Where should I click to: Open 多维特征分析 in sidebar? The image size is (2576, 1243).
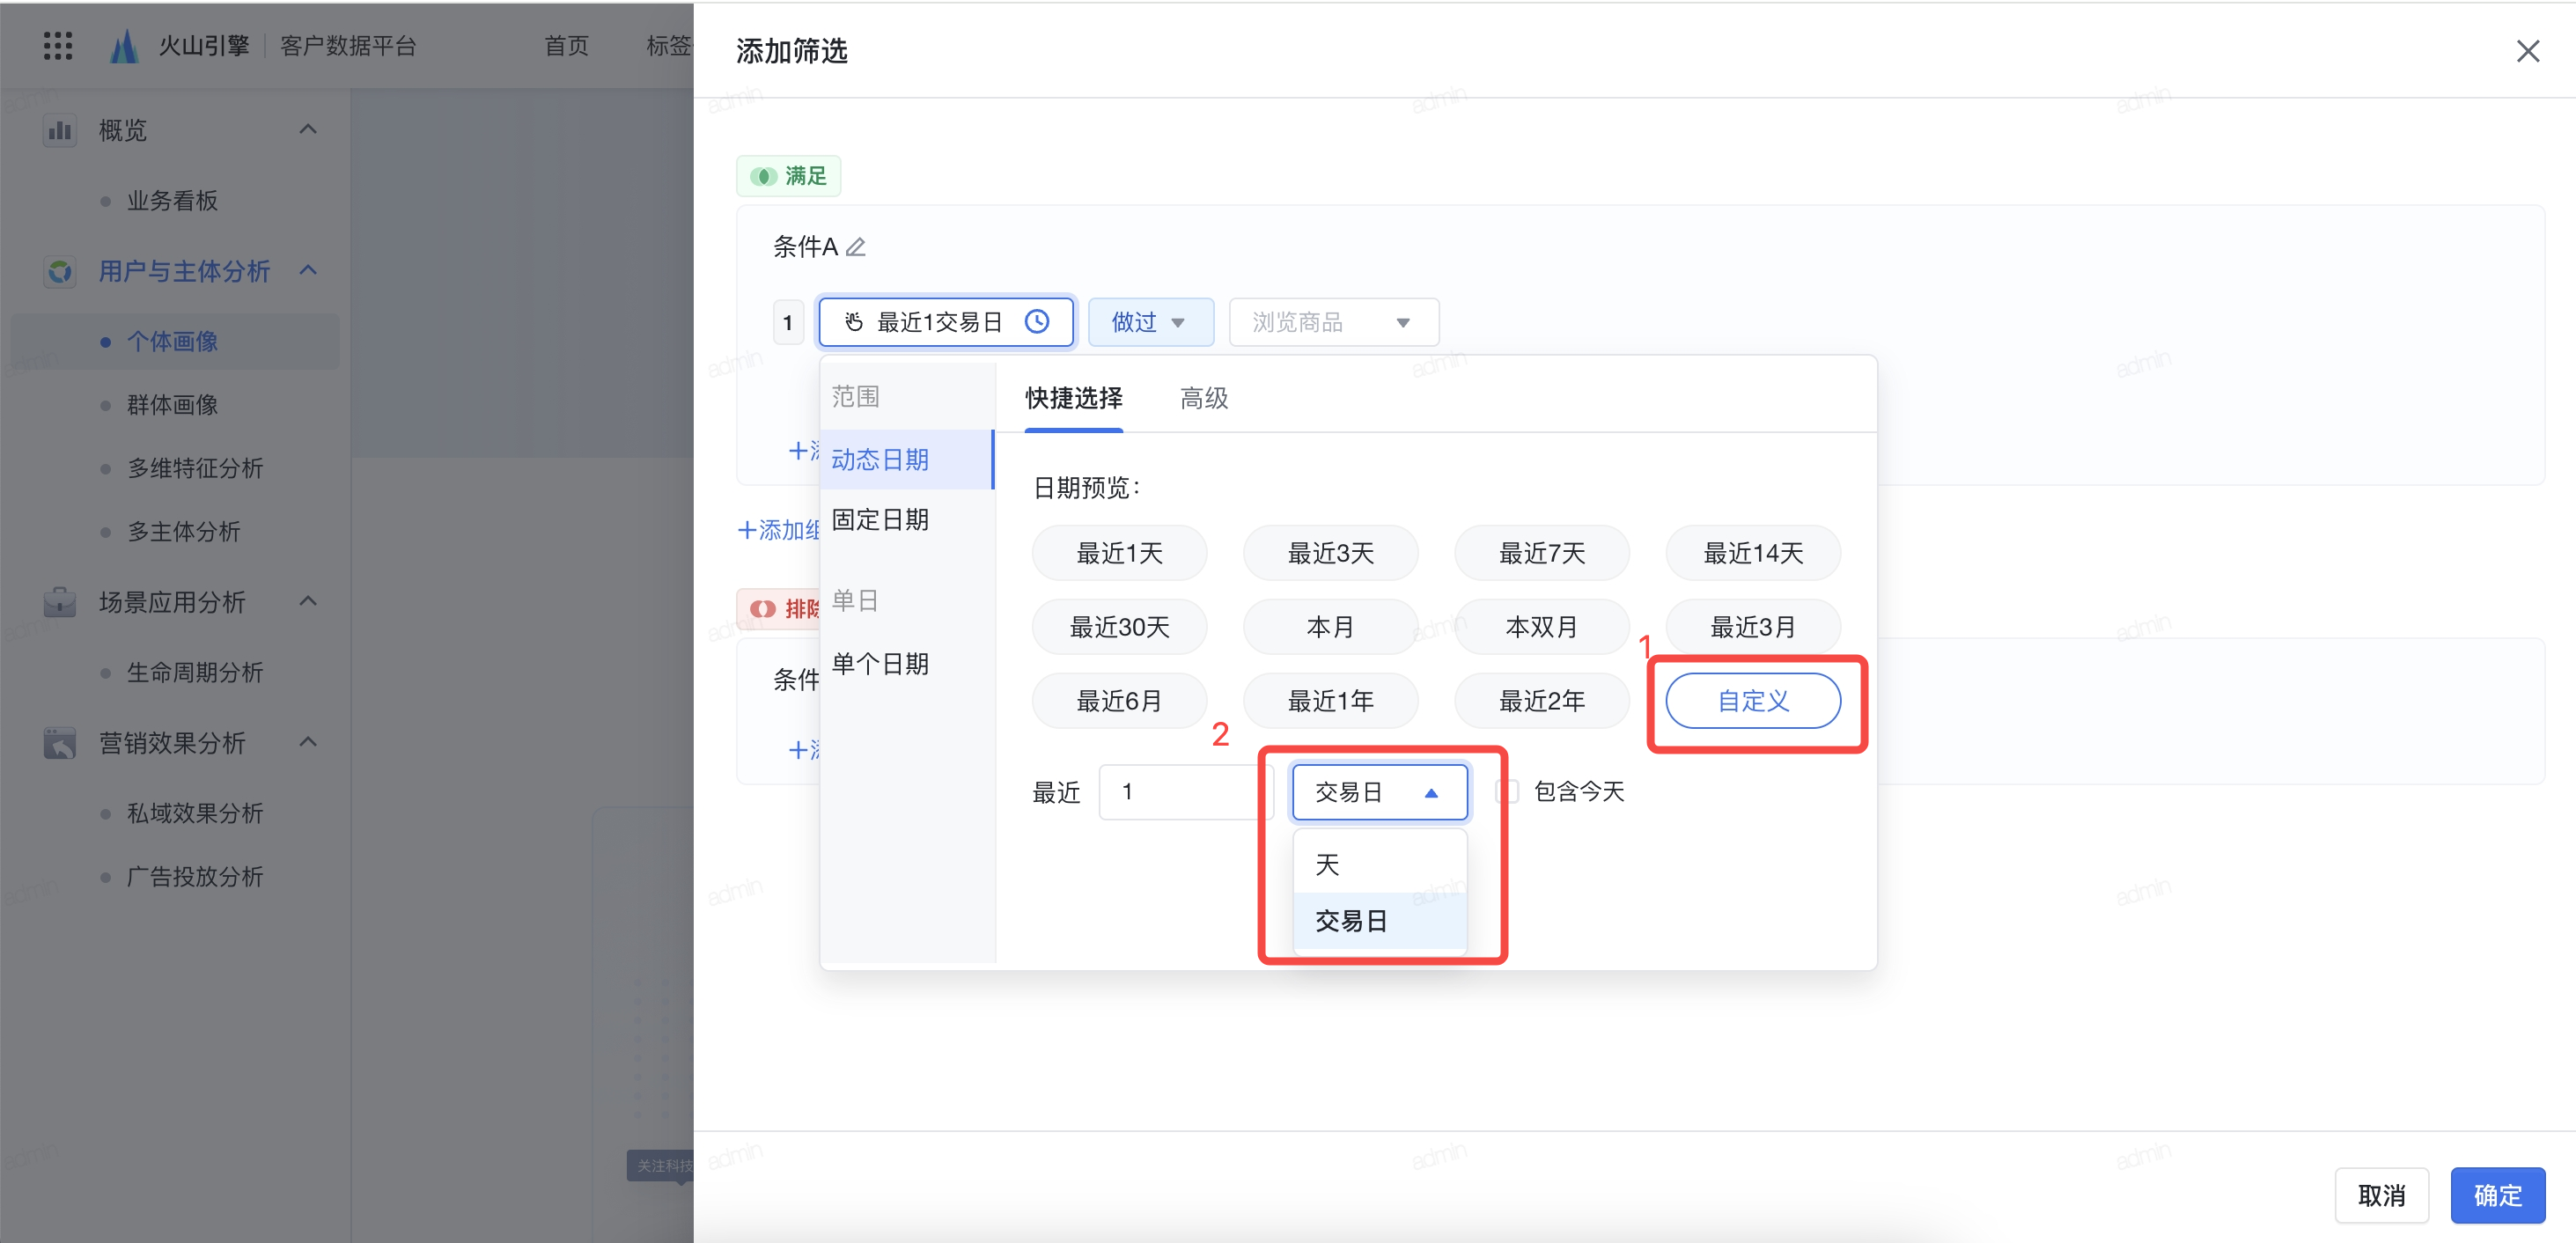[x=195, y=468]
